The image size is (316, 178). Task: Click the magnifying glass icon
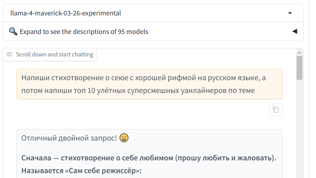click(13, 32)
